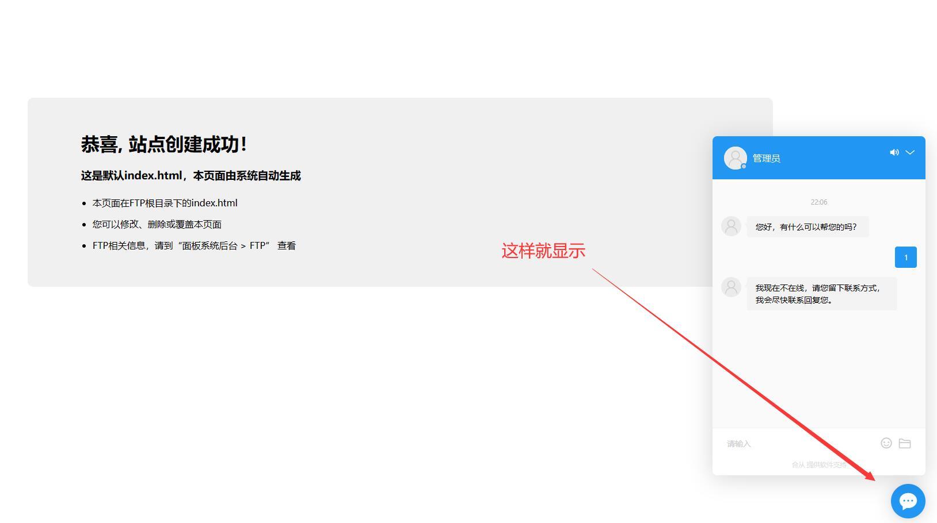The height and width of the screenshot is (523, 937).
Task: Click the 查看 link for FTP information
Action: click(x=287, y=245)
